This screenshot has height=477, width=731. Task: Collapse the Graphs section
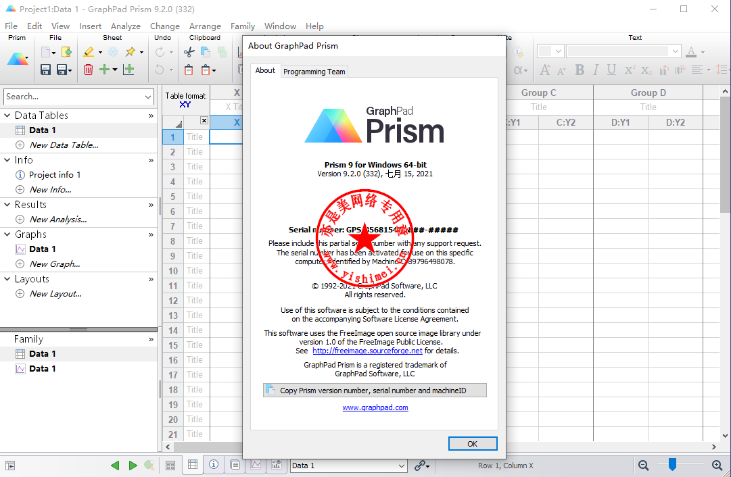tap(7, 234)
